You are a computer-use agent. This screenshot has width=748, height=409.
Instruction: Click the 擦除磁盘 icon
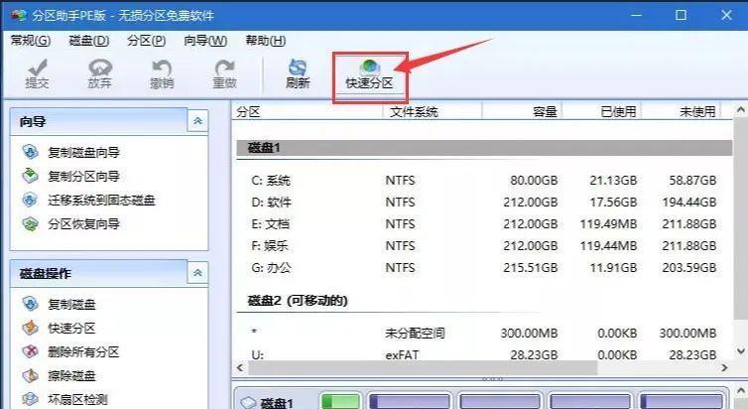(30, 375)
